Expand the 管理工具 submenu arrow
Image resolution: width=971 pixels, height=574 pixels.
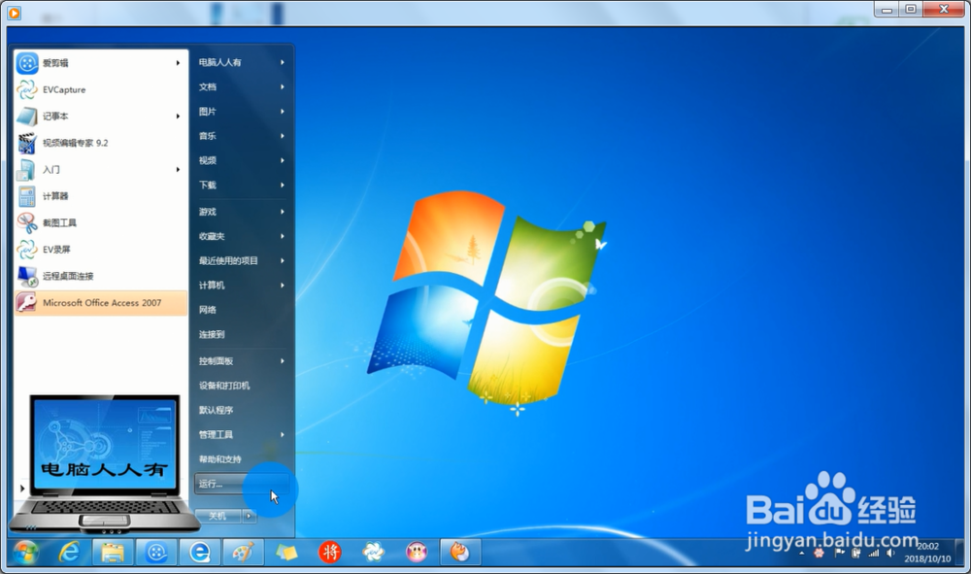pyautogui.click(x=283, y=435)
